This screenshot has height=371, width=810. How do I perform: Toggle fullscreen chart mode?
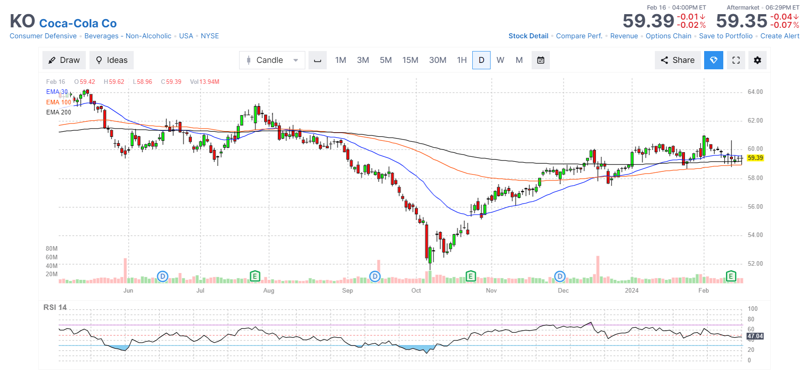click(736, 60)
